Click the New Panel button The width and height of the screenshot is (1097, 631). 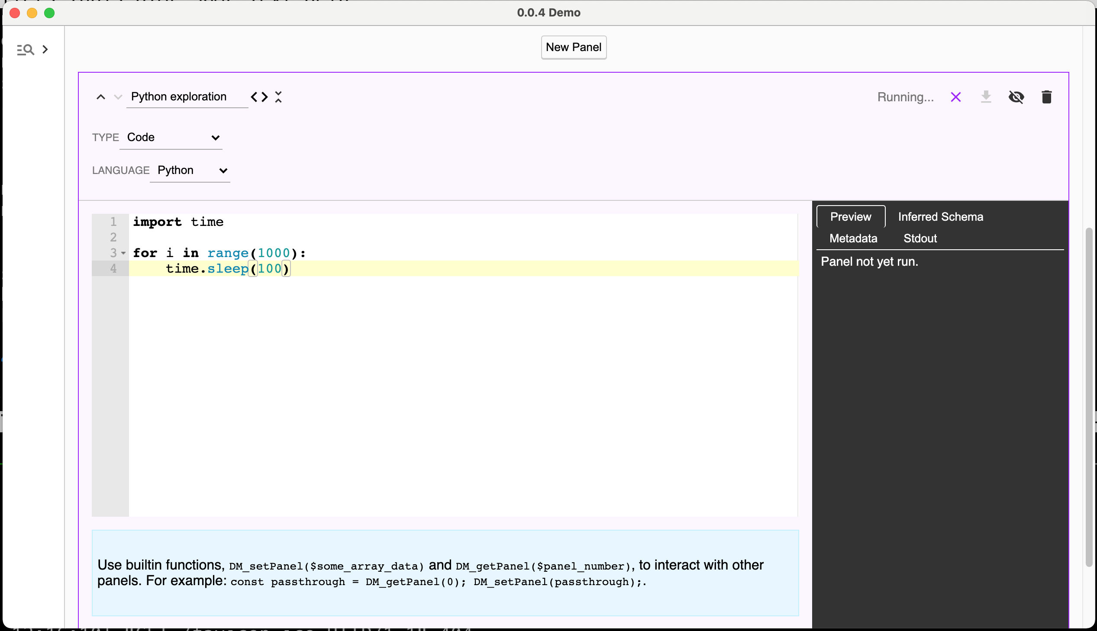(574, 47)
